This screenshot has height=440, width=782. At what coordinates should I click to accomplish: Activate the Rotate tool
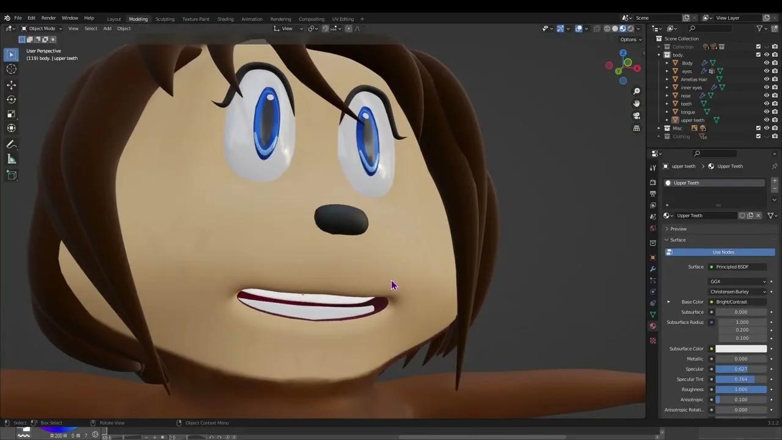(11, 99)
